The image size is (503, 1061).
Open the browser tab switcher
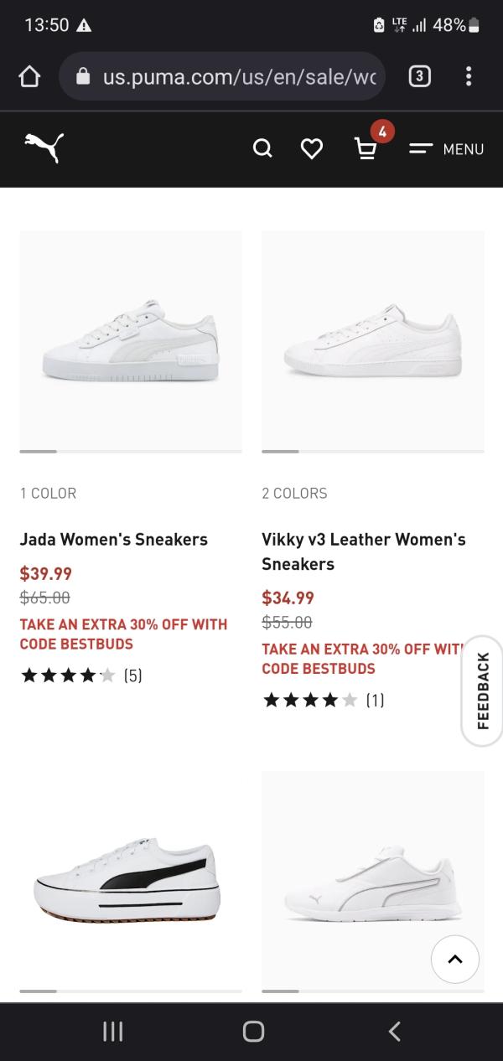coord(419,77)
